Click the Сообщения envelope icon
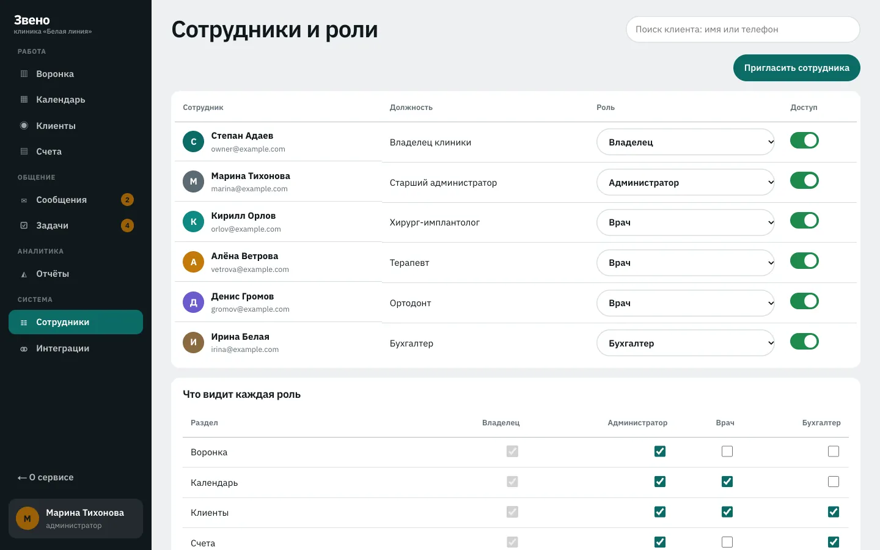Image resolution: width=880 pixels, height=550 pixels. (x=24, y=200)
